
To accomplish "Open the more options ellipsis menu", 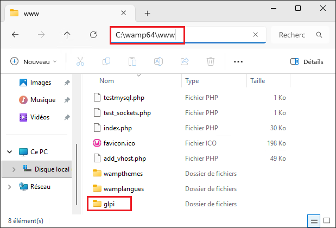I will [238, 61].
